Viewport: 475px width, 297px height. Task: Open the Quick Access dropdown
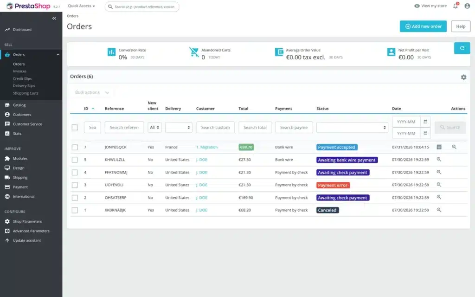(81, 6)
